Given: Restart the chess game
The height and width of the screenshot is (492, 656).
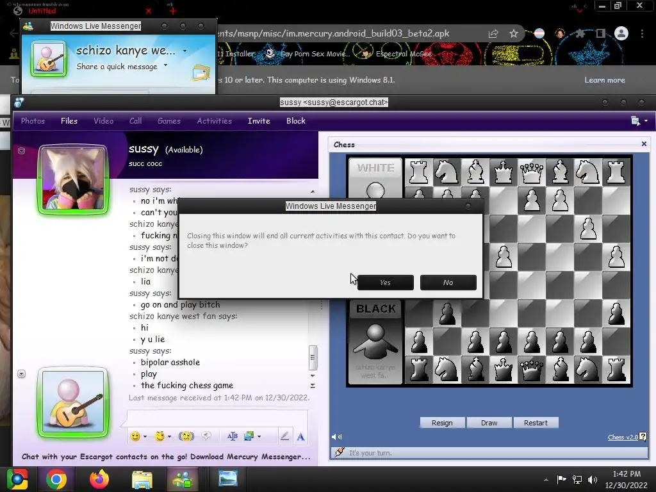Looking at the screenshot, I should pos(536,423).
